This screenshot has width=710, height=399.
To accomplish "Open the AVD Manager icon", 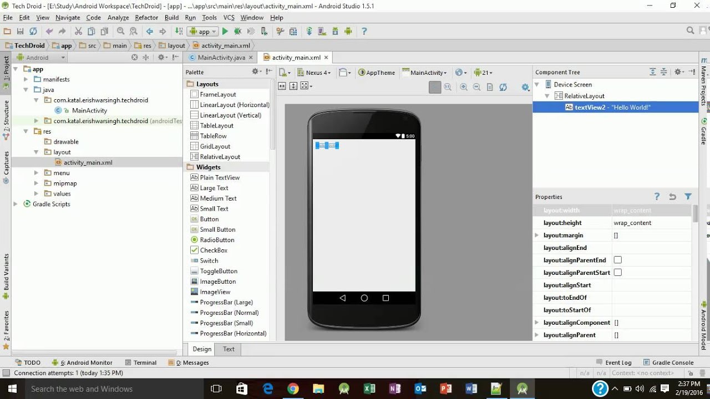I will (x=322, y=32).
